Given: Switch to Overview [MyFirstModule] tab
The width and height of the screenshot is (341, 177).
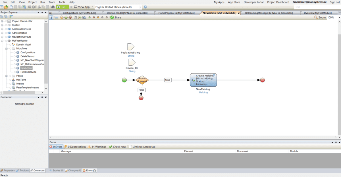Looking at the screenshot, I should click(x=318, y=13).
